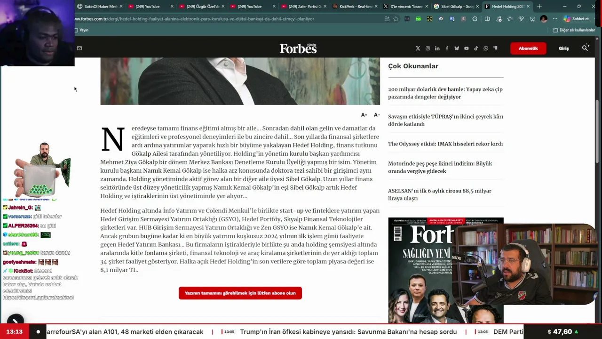Close the Hedef Holding tab

pyautogui.click(x=528, y=7)
